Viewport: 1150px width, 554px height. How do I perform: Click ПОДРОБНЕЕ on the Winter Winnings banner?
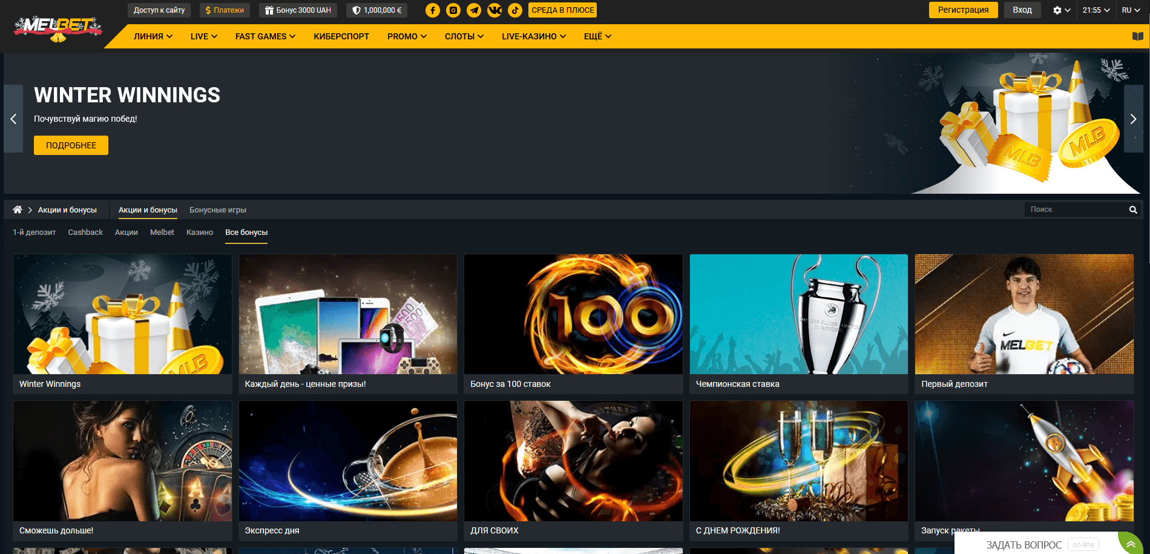click(x=71, y=145)
